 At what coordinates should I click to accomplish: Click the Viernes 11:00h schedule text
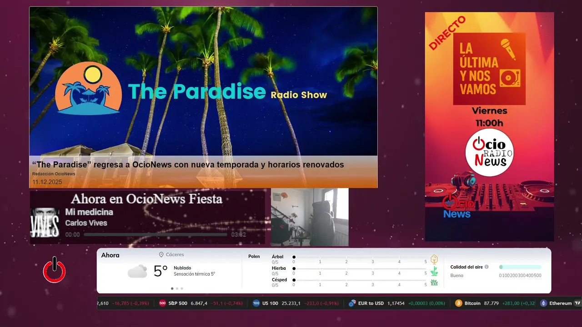[489, 117]
